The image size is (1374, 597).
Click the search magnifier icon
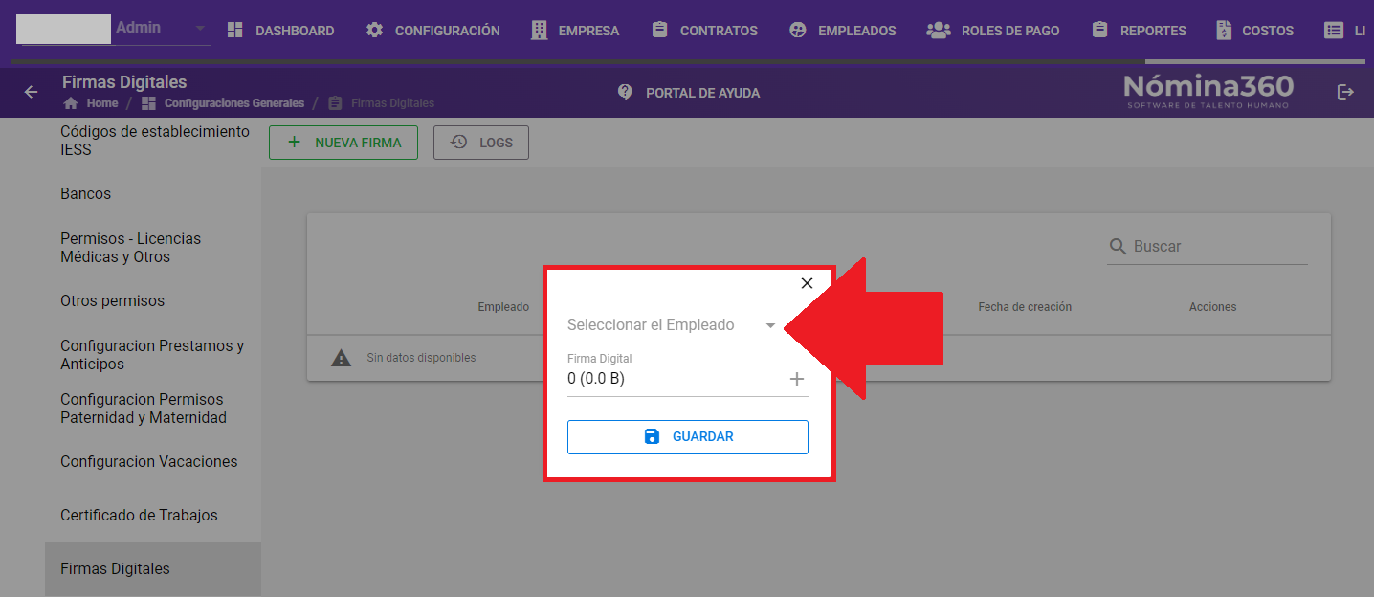[x=1118, y=246]
